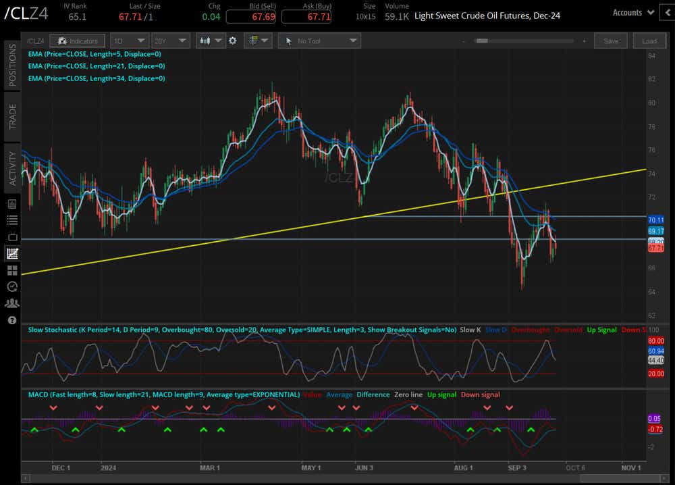Click the Zero line legend label
Image resolution: width=675 pixels, height=485 pixels.
408,394
